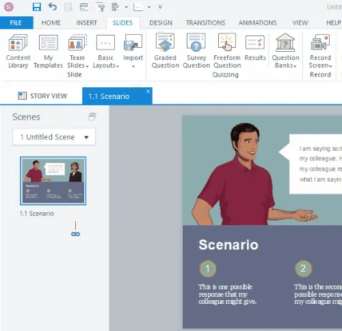The width and height of the screenshot is (342, 331).
Task: Click the basic layout icon in the quick toolbar
Action: [x=138, y=8]
